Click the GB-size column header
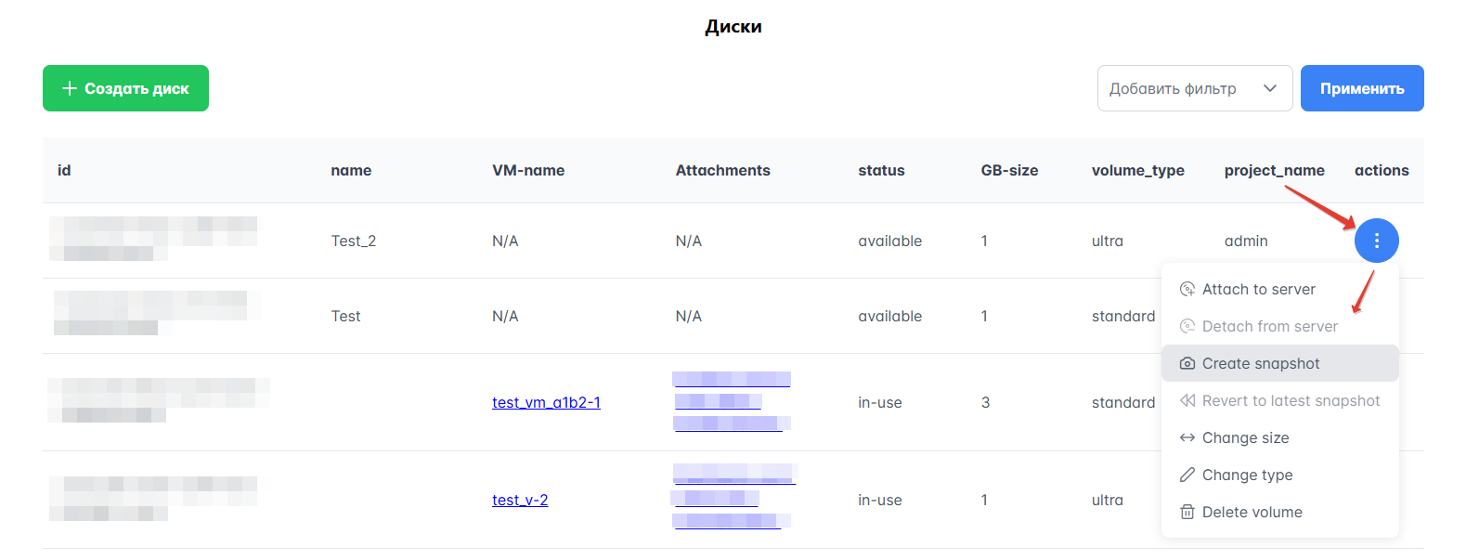This screenshot has width=1479, height=560. point(1009,170)
